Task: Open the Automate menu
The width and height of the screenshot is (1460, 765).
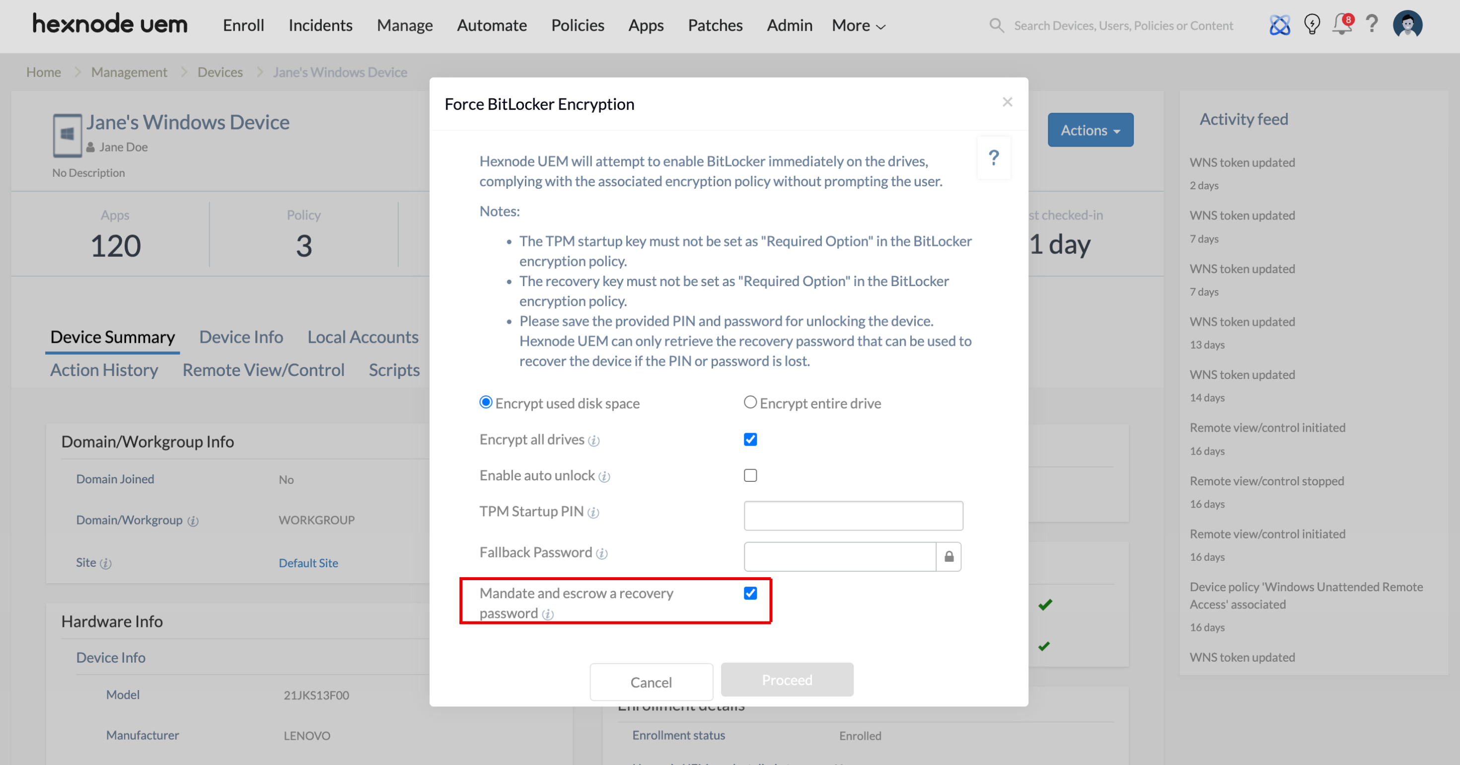Action: (492, 25)
